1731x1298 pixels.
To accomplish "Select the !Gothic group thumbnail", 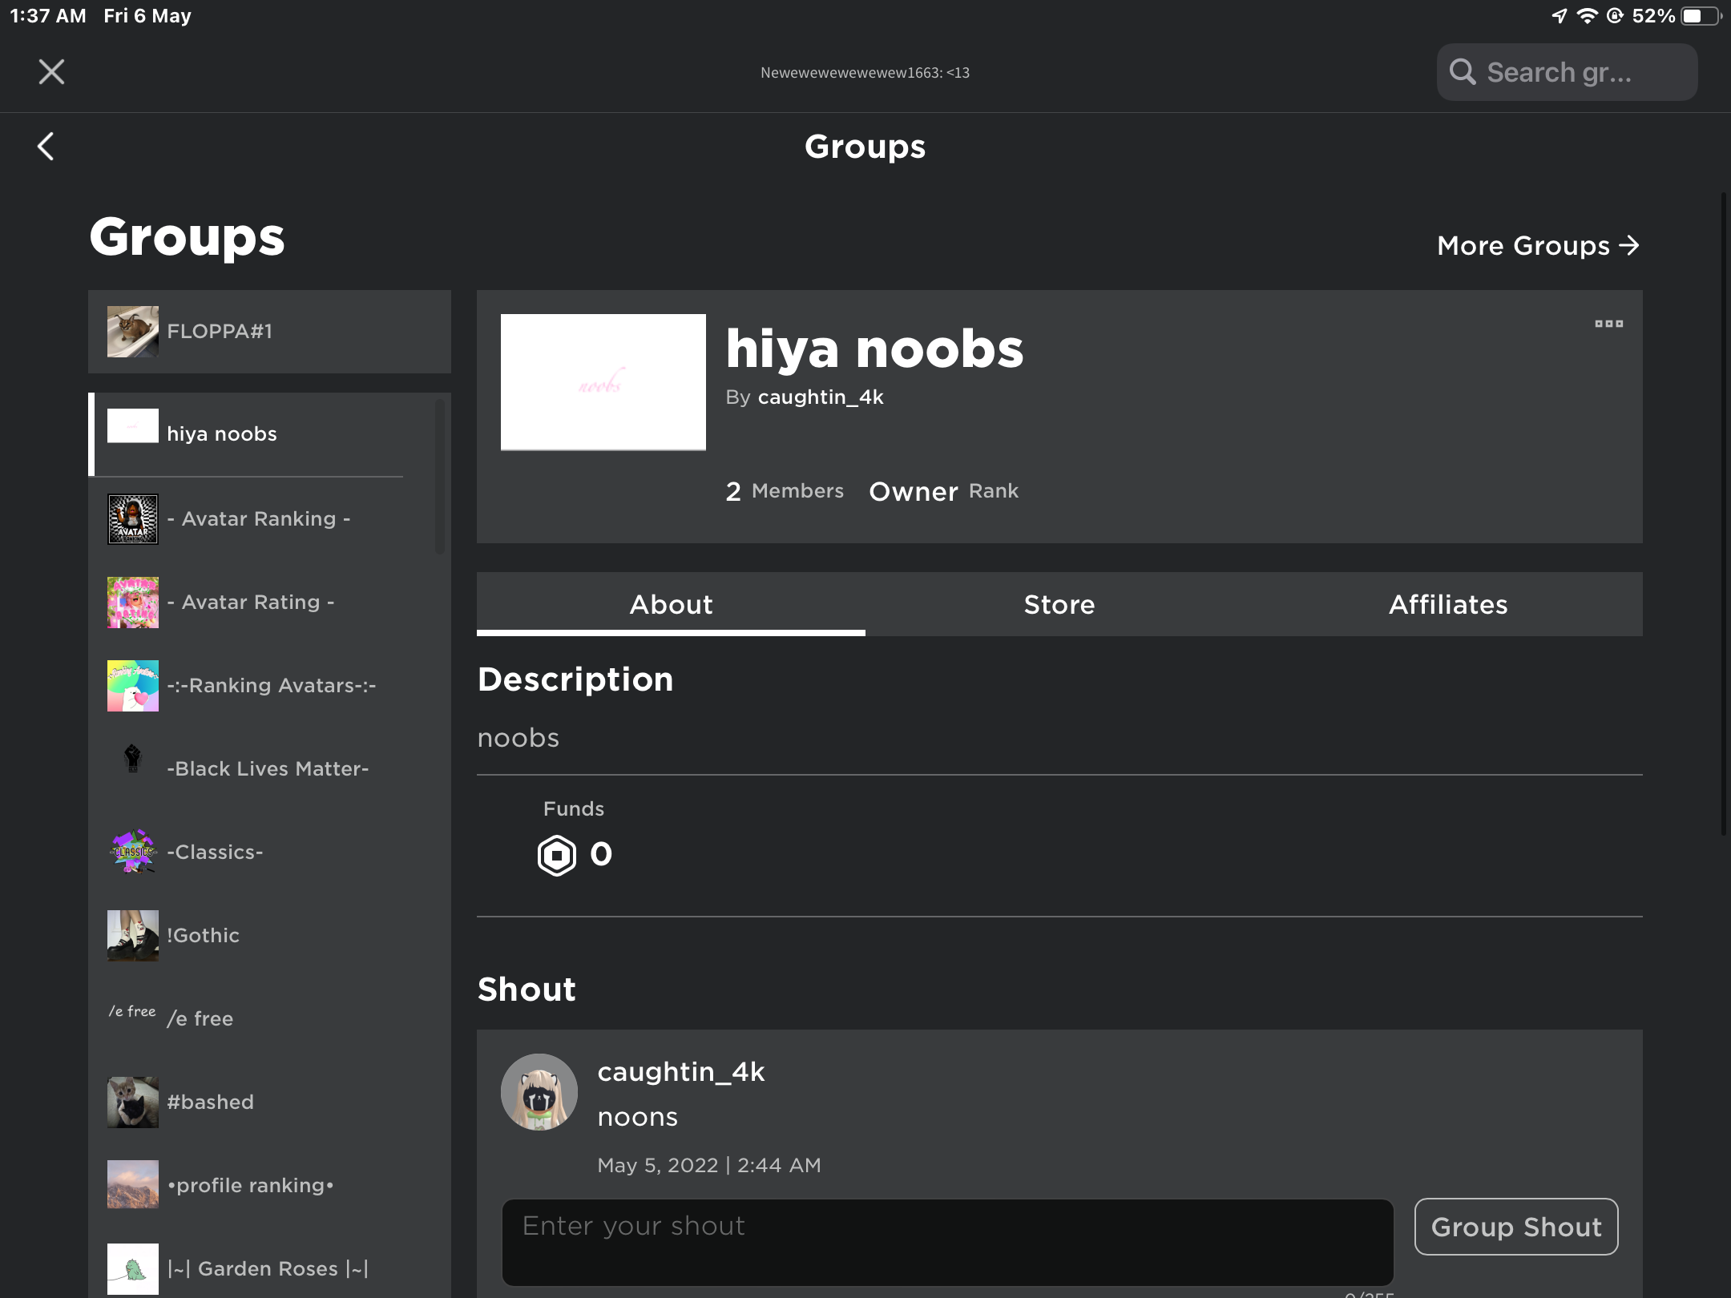I will click(x=133, y=935).
